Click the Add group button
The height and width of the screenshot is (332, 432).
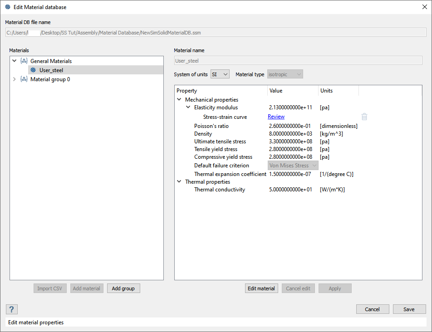[123, 288]
